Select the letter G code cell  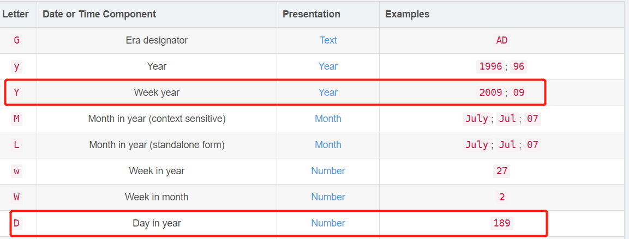point(16,40)
